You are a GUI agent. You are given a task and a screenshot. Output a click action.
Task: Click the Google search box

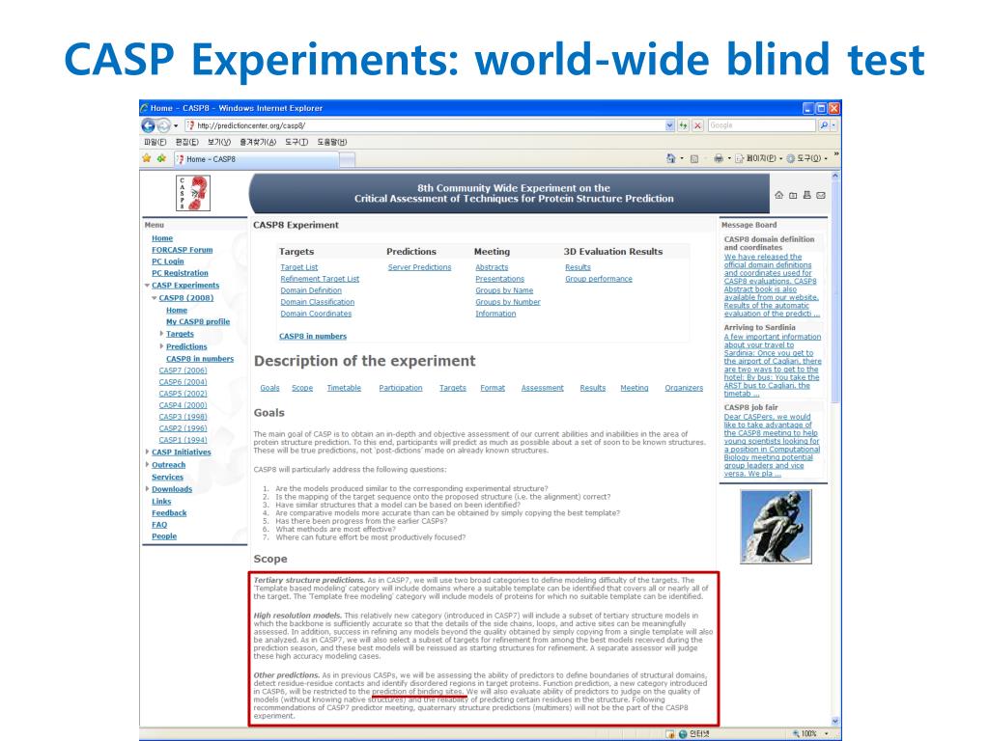click(x=762, y=125)
